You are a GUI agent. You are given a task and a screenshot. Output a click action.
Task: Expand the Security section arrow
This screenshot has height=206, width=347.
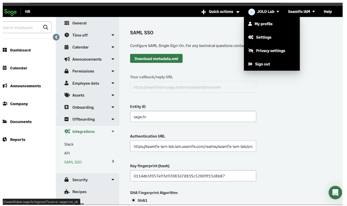pos(113,180)
